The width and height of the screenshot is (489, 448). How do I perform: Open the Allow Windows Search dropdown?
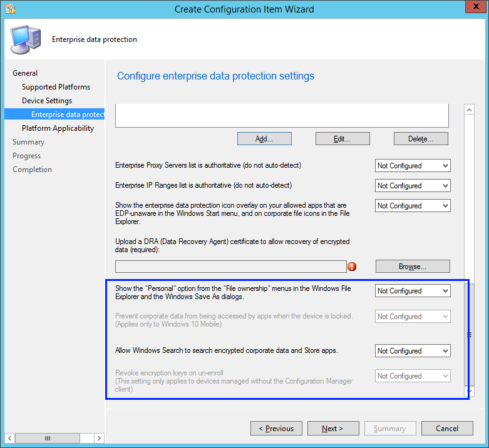pyautogui.click(x=413, y=351)
